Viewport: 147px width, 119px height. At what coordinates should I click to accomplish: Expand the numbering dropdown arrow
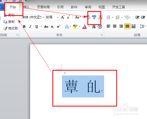click(122, 17)
